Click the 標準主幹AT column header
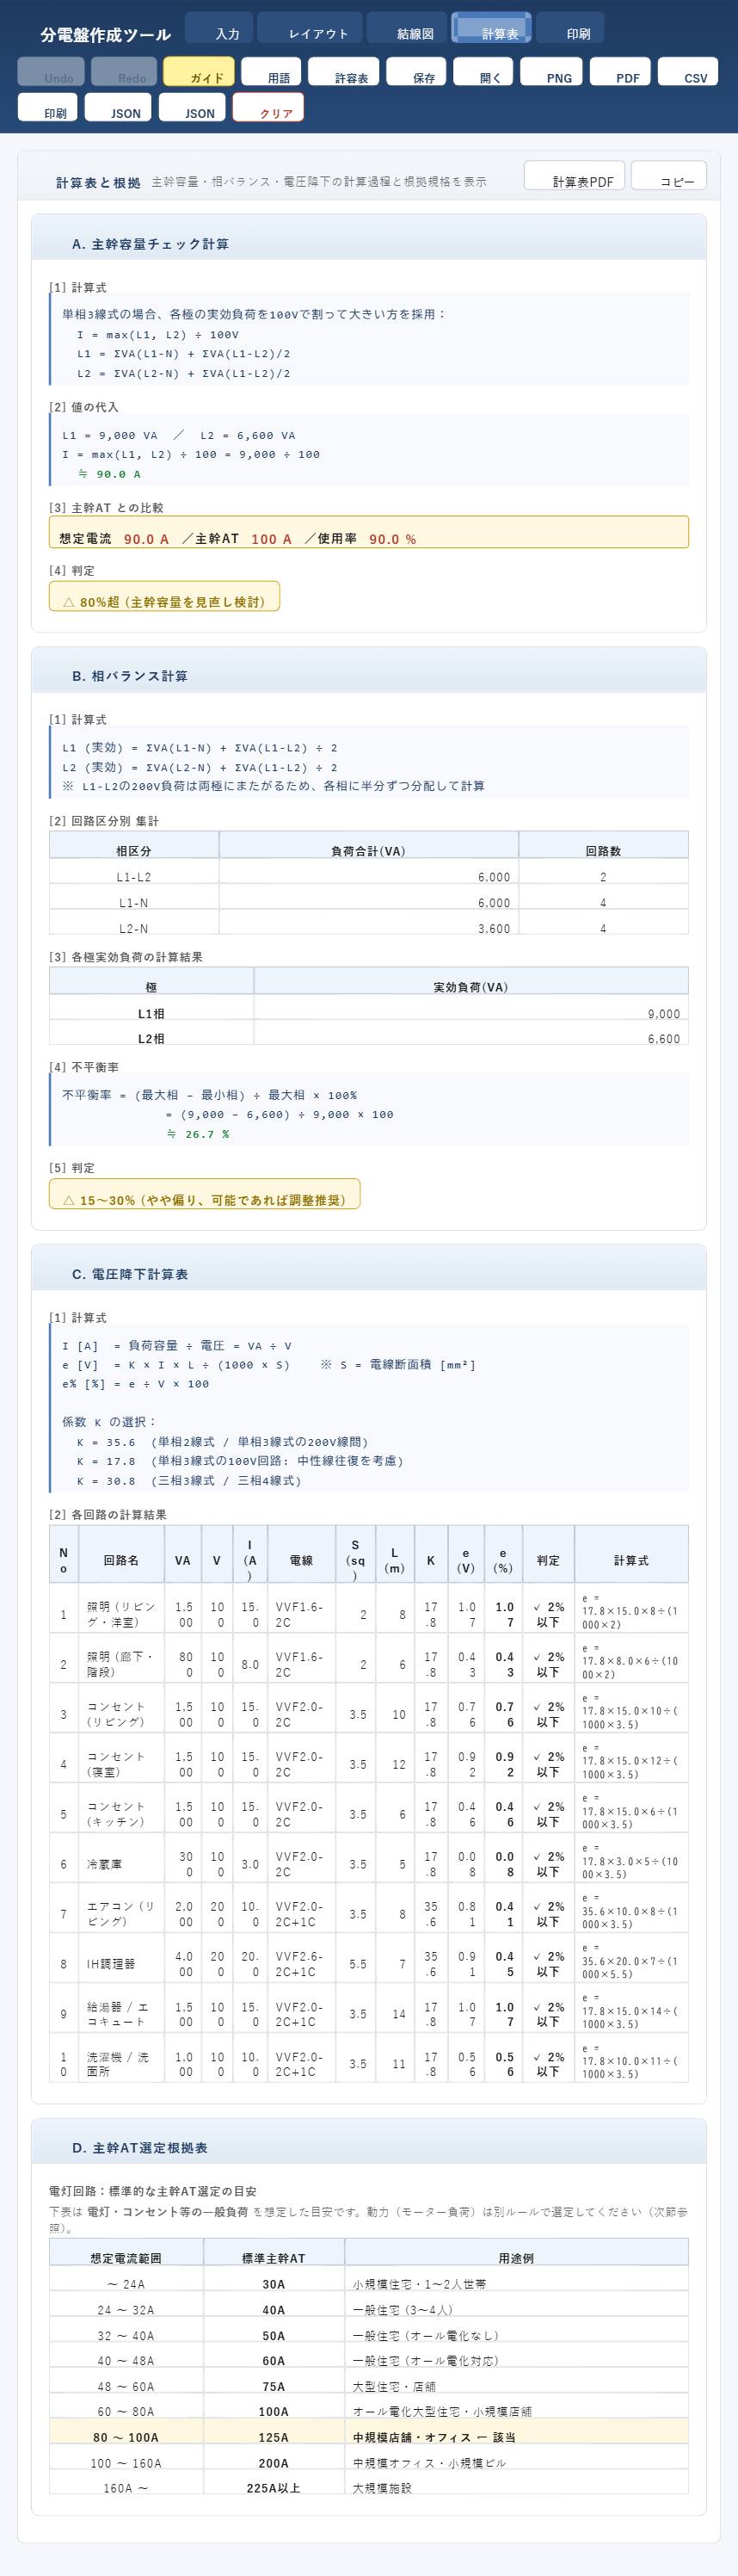The image size is (738, 2576). 274,2254
